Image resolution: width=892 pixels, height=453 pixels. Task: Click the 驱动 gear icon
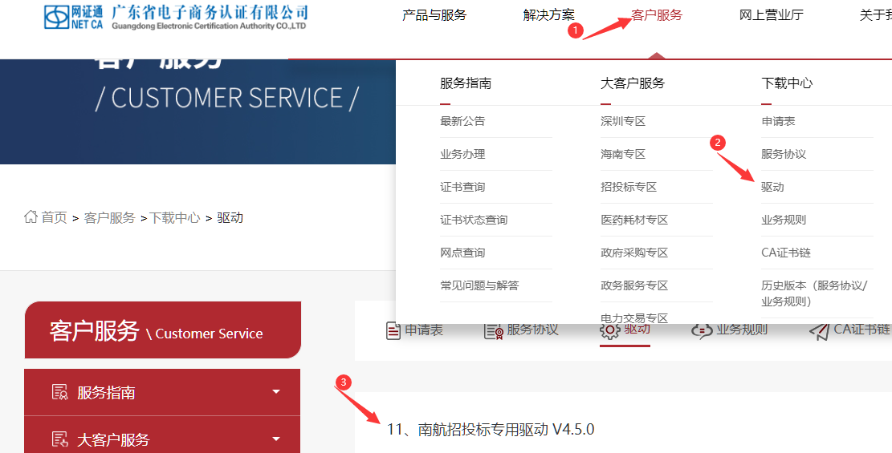pos(610,330)
